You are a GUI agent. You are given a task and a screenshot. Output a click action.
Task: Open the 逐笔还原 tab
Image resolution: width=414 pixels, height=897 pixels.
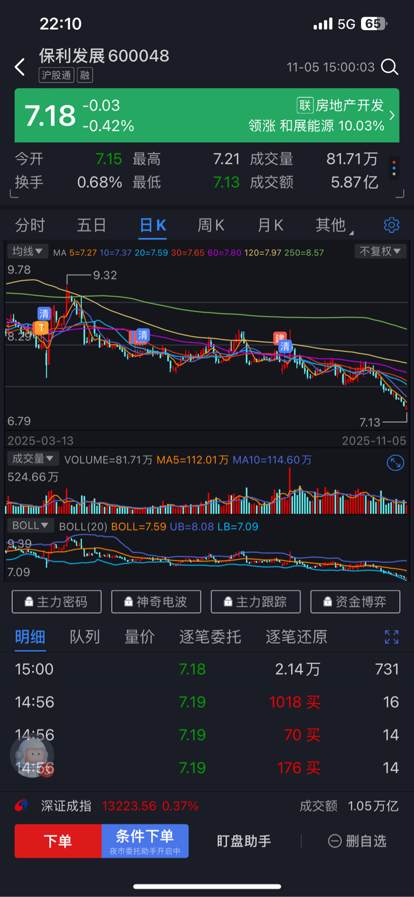tap(296, 637)
